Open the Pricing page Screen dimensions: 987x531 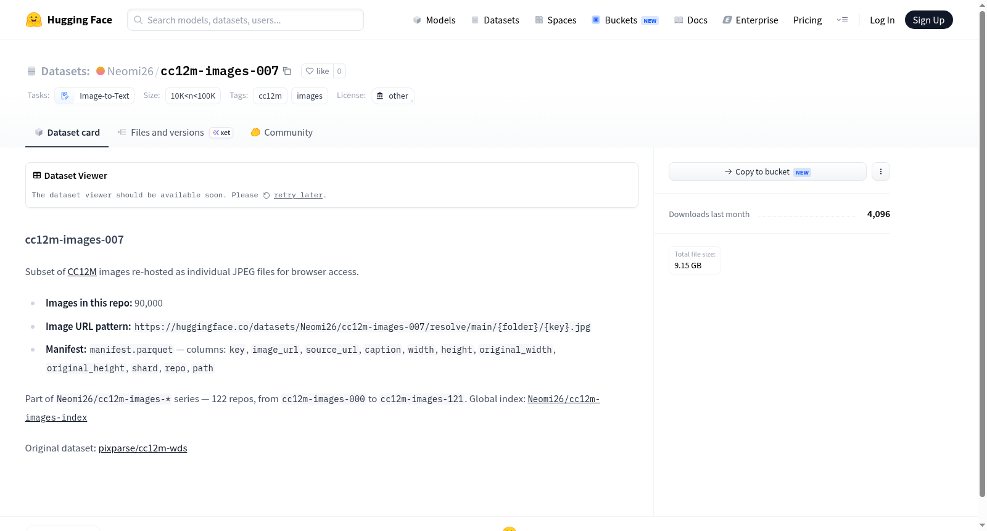pyautogui.click(x=807, y=20)
